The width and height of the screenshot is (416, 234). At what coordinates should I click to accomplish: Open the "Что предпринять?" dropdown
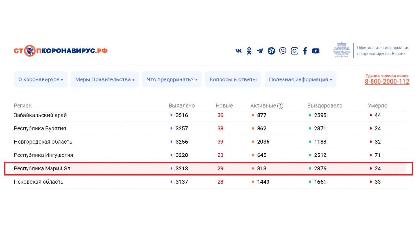[x=172, y=79]
